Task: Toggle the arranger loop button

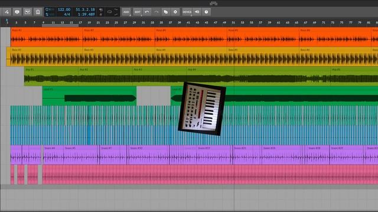Action: pos(109,12)
